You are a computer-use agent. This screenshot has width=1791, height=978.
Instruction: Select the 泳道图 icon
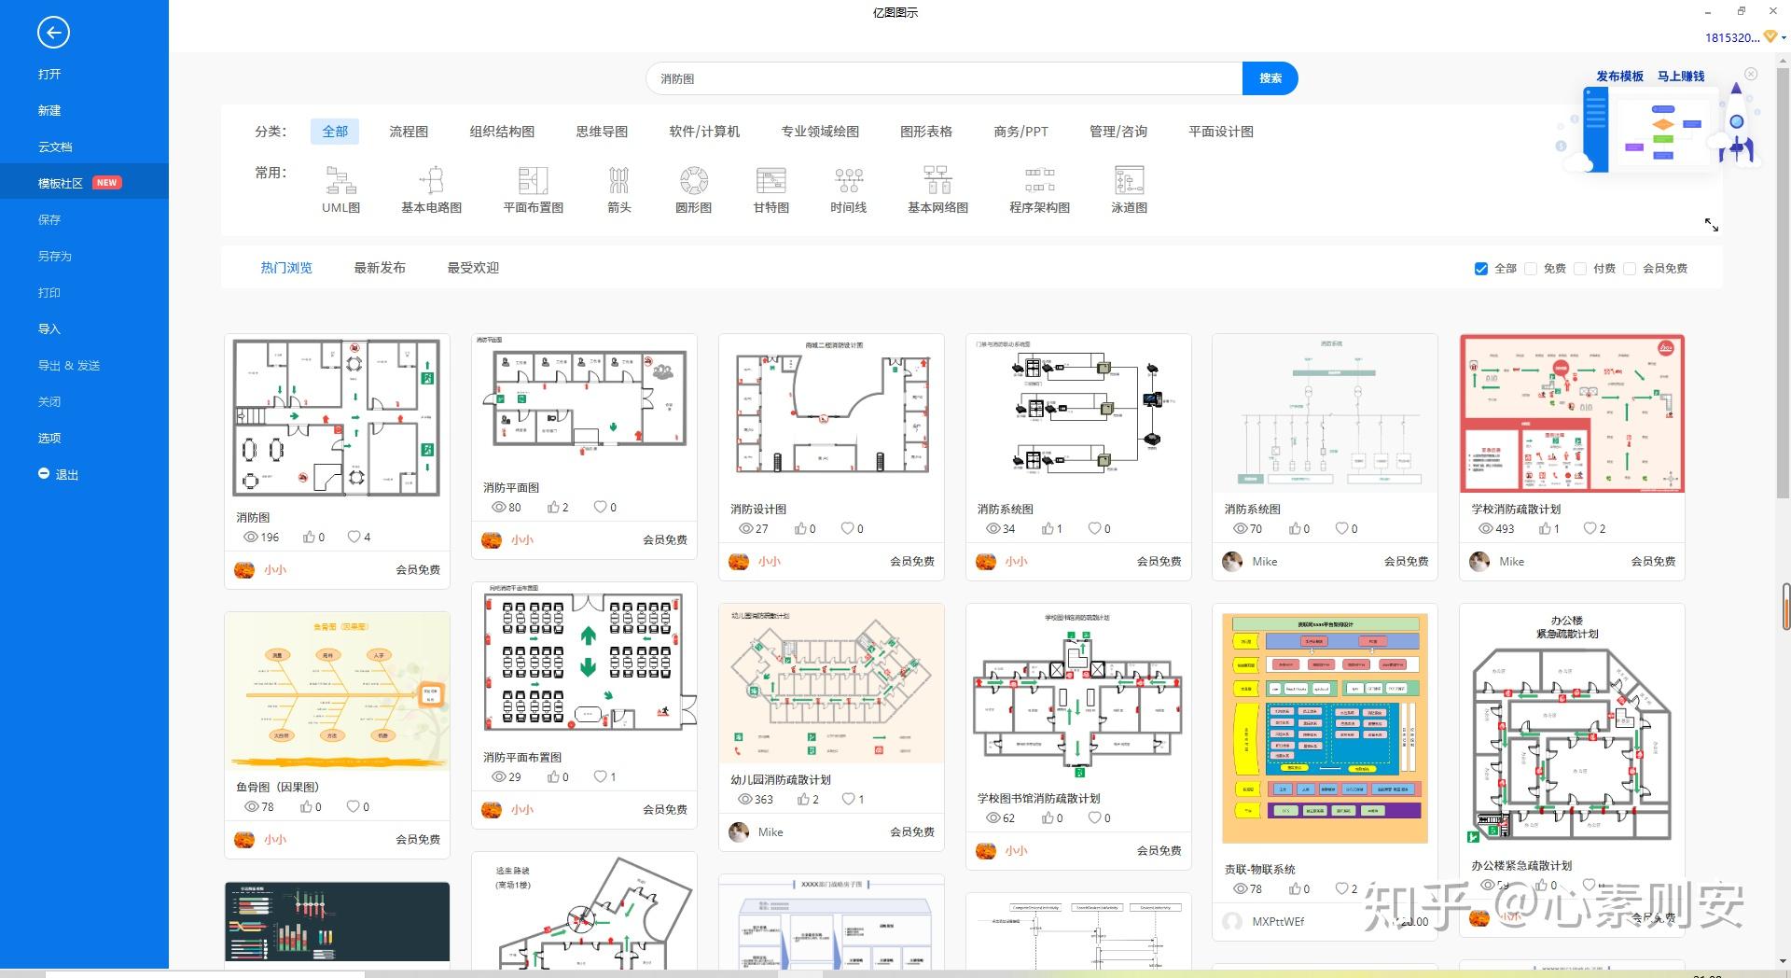1129,180
